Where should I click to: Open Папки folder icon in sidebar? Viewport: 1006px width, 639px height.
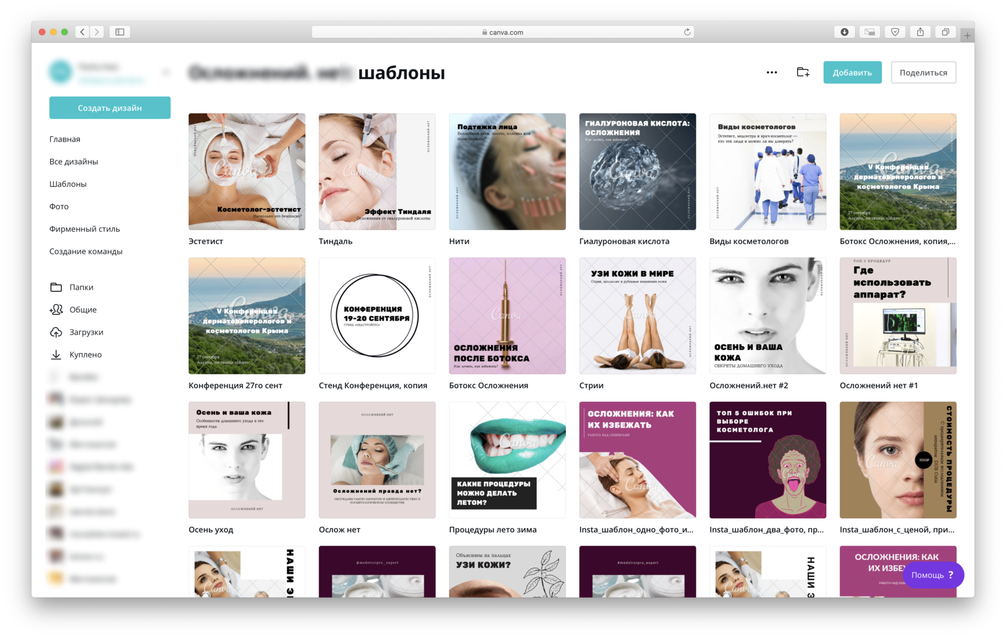point(56,287)
